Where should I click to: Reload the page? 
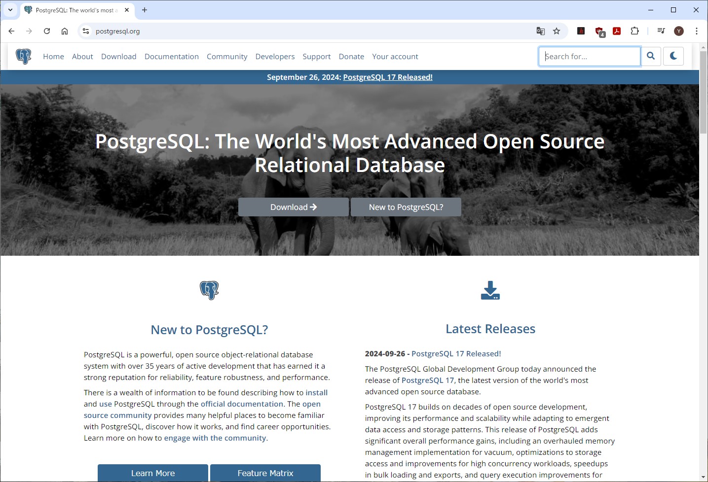[x=47, y=31]
